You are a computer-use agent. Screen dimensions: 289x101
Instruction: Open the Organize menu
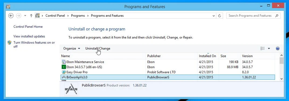coord(72,48)
